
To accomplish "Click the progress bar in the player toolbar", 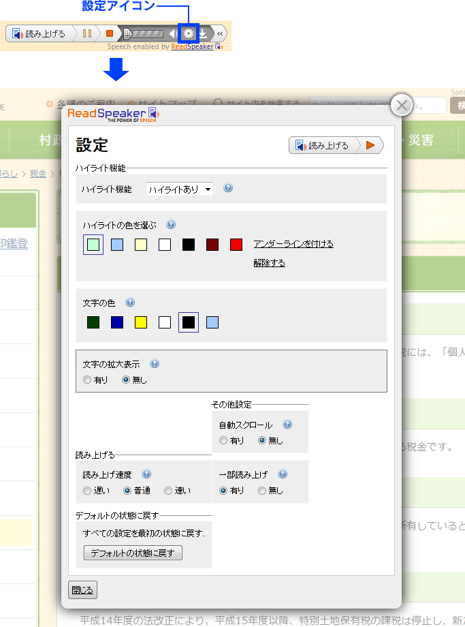I will [144, 34].
